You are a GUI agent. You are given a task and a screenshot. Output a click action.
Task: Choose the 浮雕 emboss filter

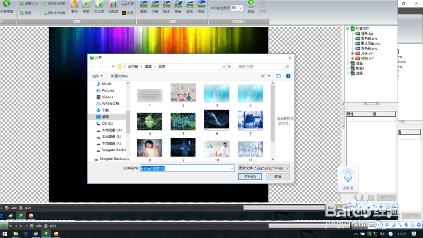pyautogui.click(x=155, y=8)
